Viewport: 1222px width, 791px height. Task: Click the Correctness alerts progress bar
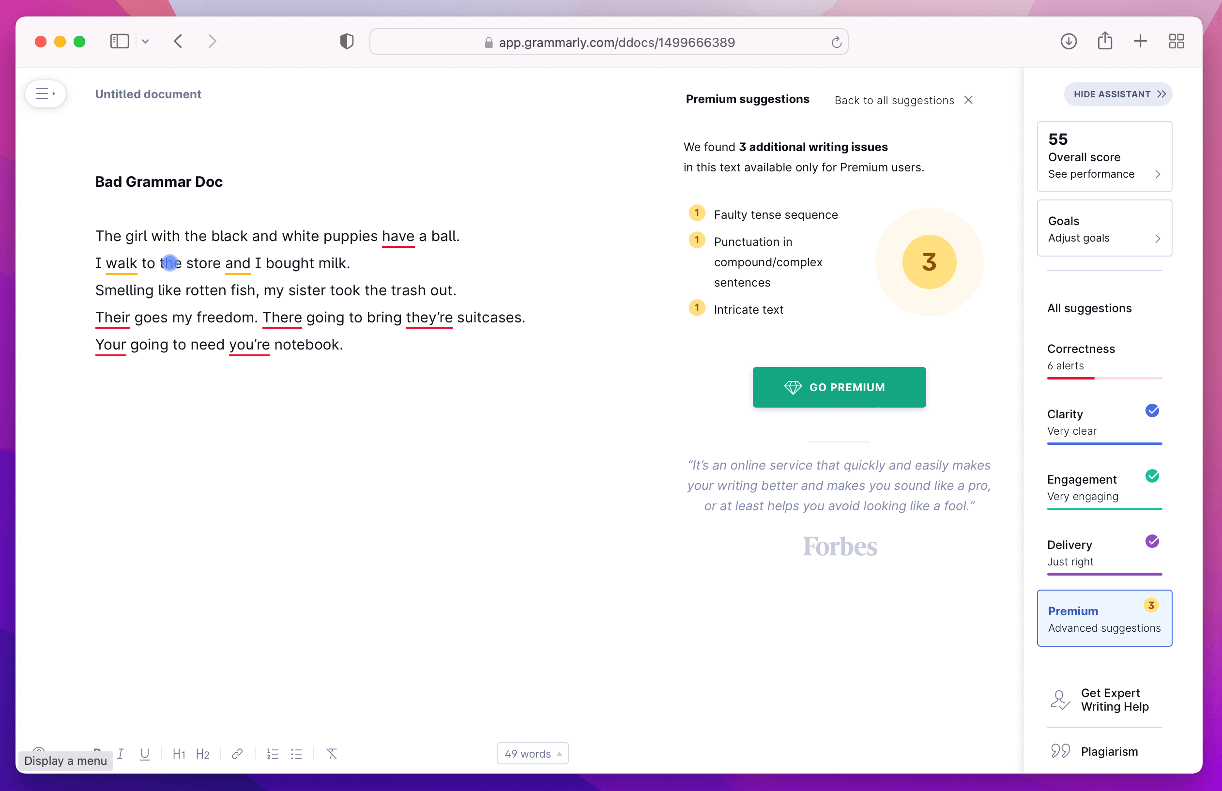coord(1104,379)
